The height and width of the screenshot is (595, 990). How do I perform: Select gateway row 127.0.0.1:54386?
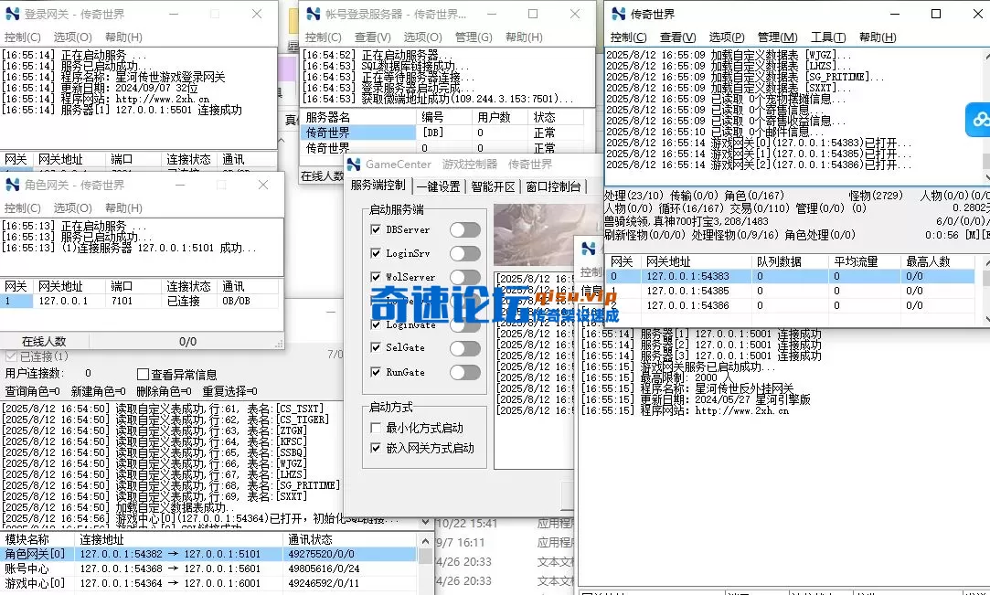point(791,305)
